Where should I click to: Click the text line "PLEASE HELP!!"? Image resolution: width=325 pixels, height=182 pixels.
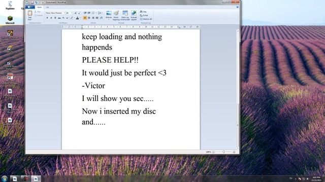pyautogui.click(x=110, y=60)
